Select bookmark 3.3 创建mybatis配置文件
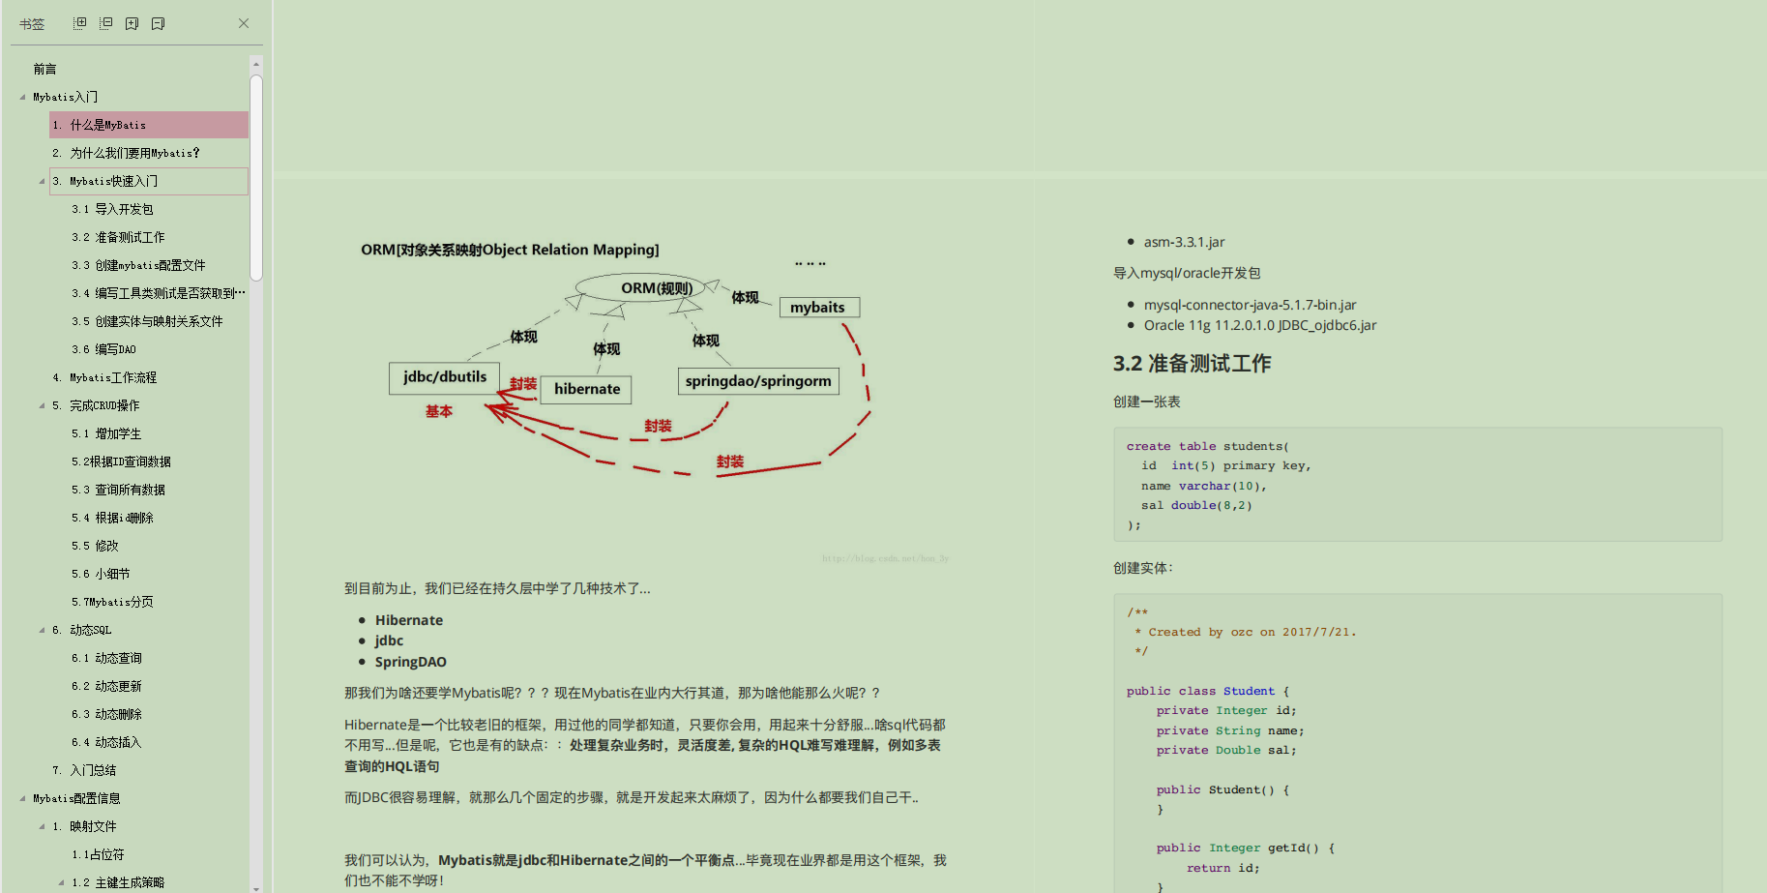The width and height of the screenshot is (1767, 893). pos(138,265)
